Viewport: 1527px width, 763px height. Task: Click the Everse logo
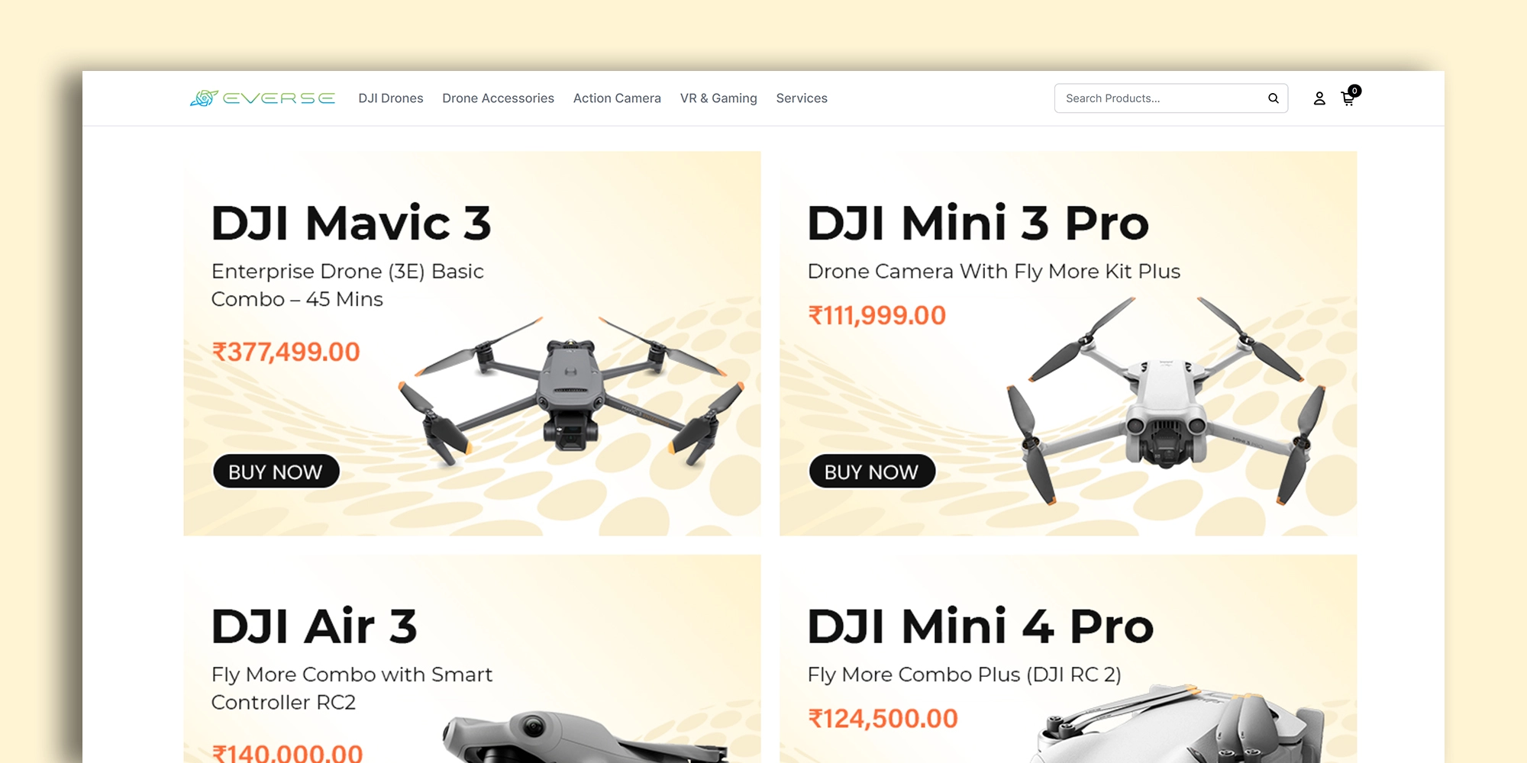pos(263,98)
